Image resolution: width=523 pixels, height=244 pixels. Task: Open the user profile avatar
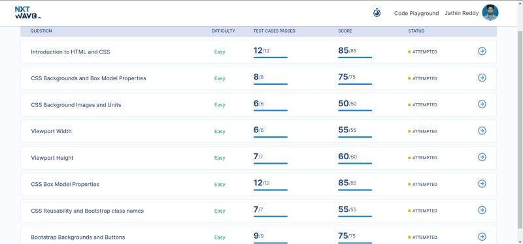(490, 12)
